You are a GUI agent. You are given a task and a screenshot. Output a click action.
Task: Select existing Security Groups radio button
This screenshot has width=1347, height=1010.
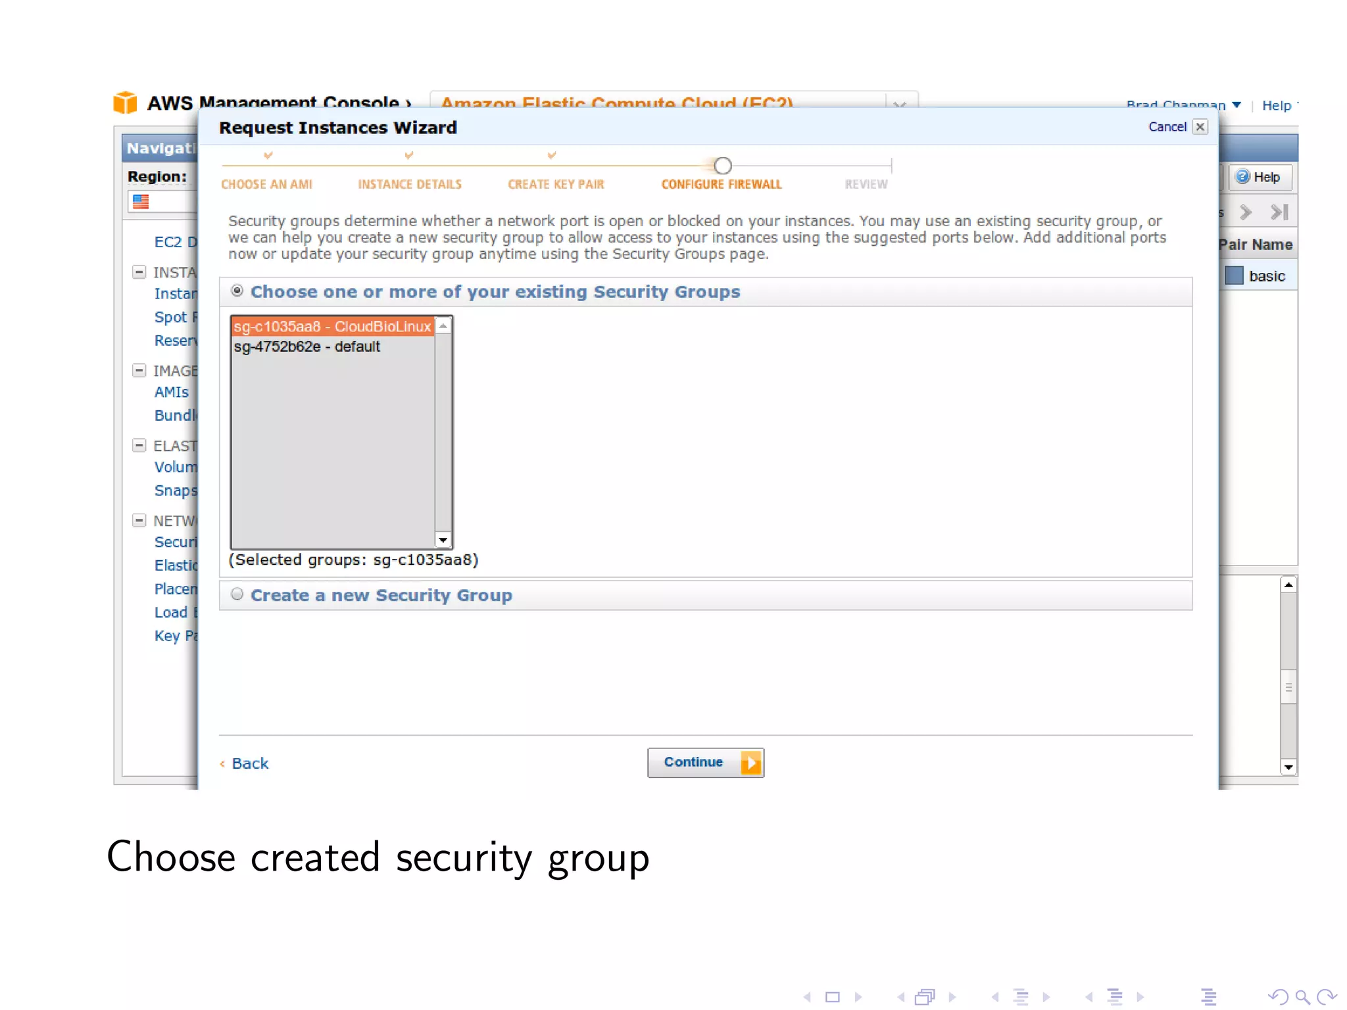[x=237, y=291]
